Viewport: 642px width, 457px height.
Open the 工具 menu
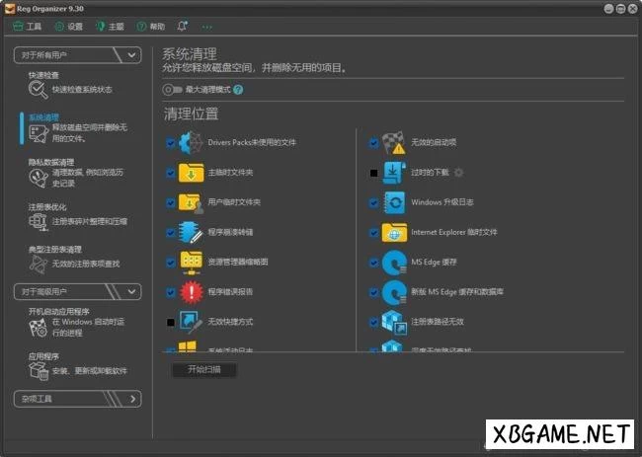point(29,26)
